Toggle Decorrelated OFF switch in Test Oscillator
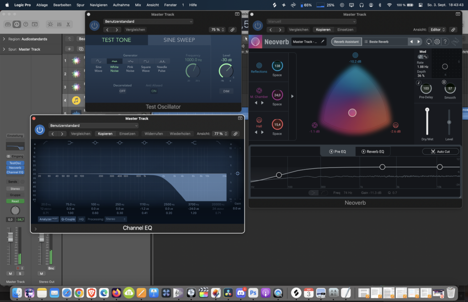Image resolution: width=468 pixels, height=302 pixels. coord(122,91)
